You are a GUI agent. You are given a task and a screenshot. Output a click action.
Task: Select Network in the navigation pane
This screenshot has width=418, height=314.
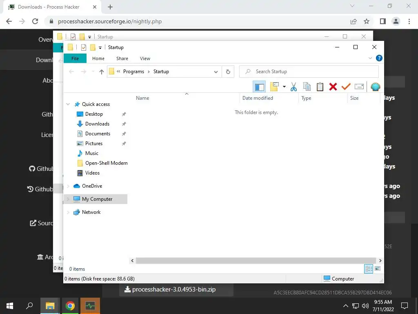point(91,212)
